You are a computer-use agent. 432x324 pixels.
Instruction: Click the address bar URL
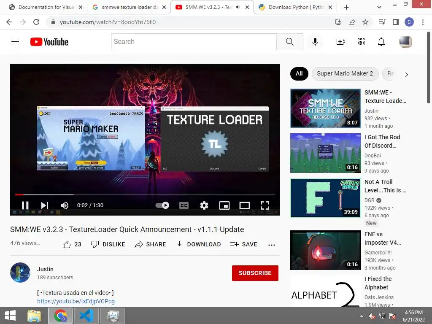(x=108, y=22)
